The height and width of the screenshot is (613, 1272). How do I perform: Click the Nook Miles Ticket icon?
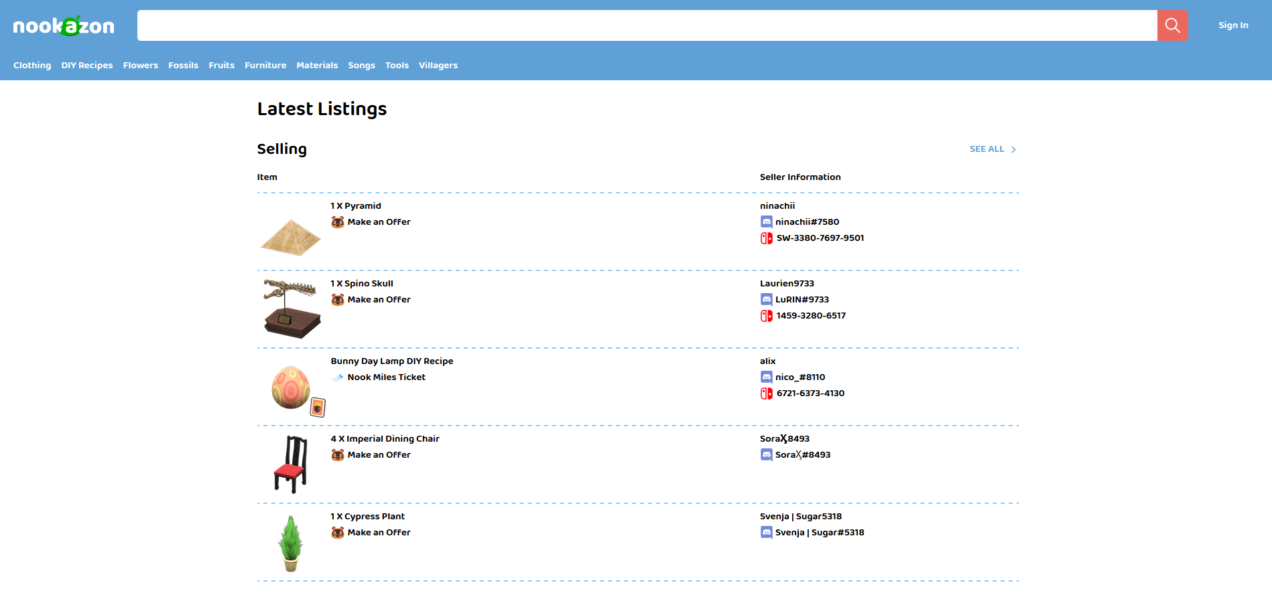click(338, 377)
